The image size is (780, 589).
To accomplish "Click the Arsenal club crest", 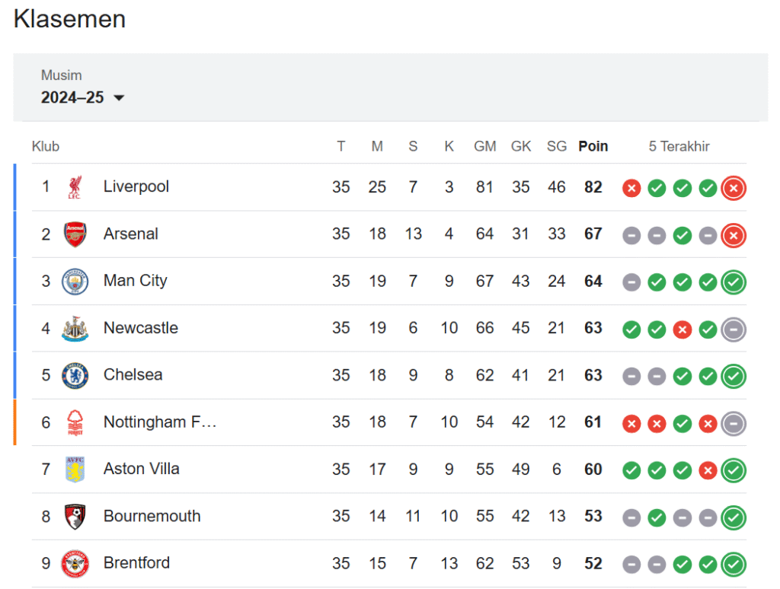I will click(75, 234).
